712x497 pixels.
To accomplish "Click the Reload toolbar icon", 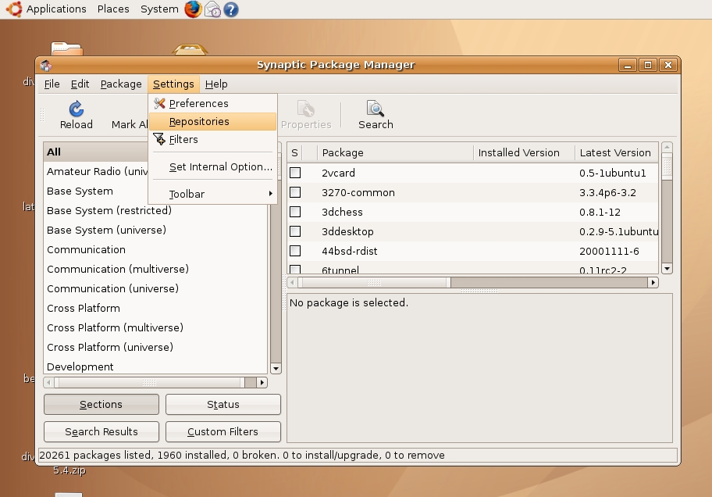I will (76, 109).
